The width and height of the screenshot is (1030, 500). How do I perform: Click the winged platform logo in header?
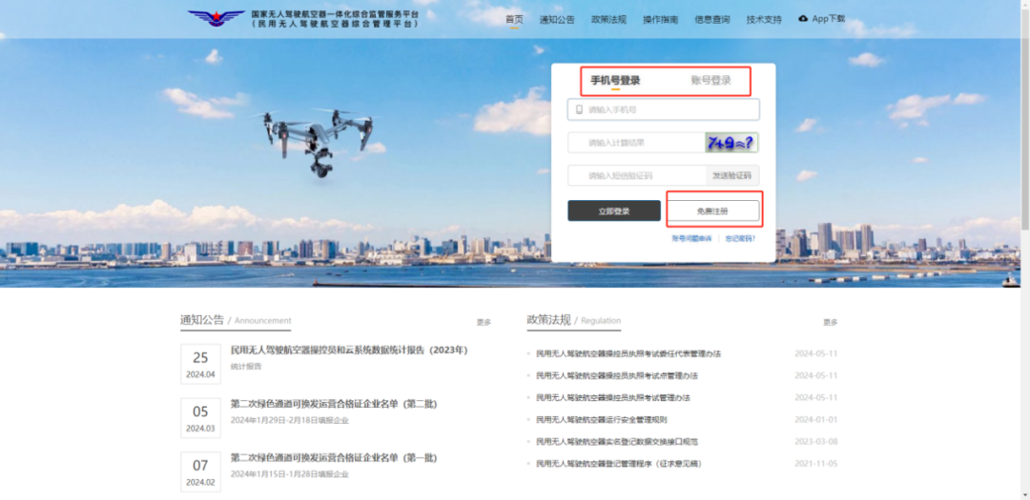point(216,19)
